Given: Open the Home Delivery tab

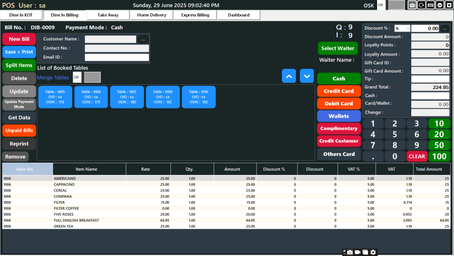Looking at the screenshot, I should (152, 15).
